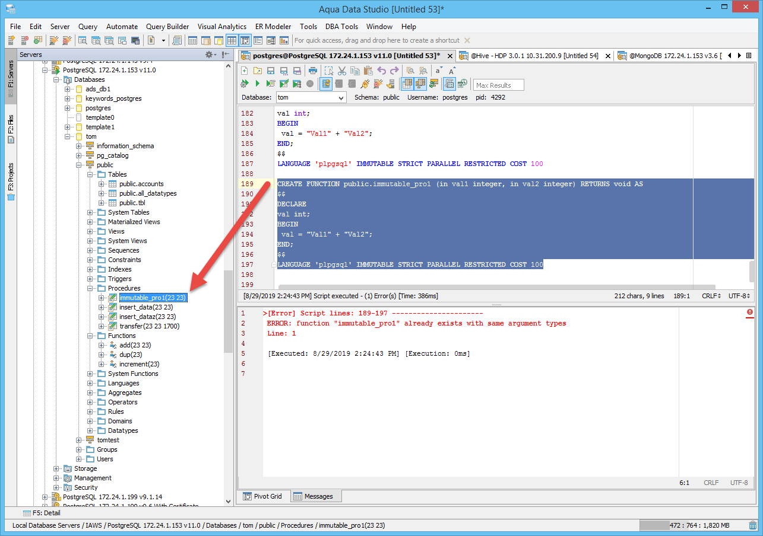
Task: Click the Paste clipboard icon
Action: [x=368, y=71]
